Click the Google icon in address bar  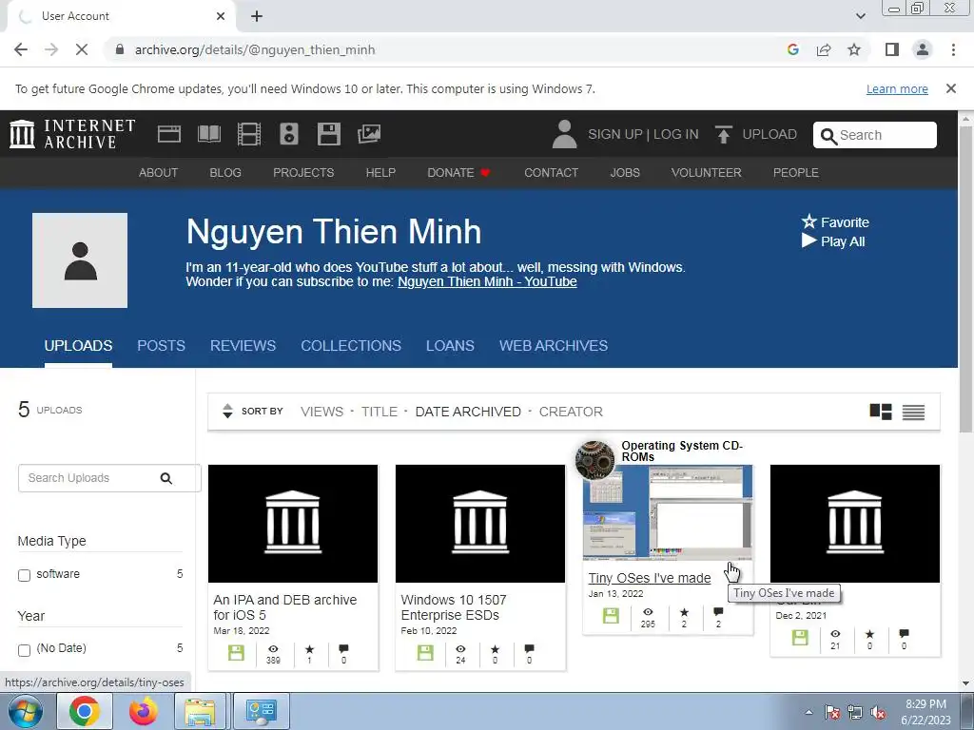point(792,49)
